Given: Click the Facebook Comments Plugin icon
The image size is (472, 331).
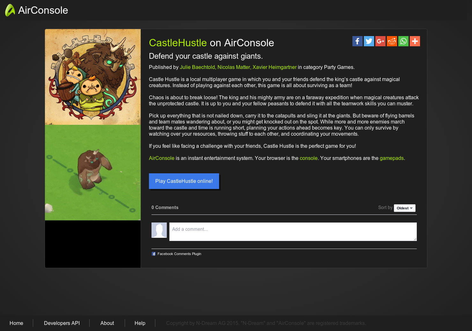Looking at the screenshot, I should 154,254.
